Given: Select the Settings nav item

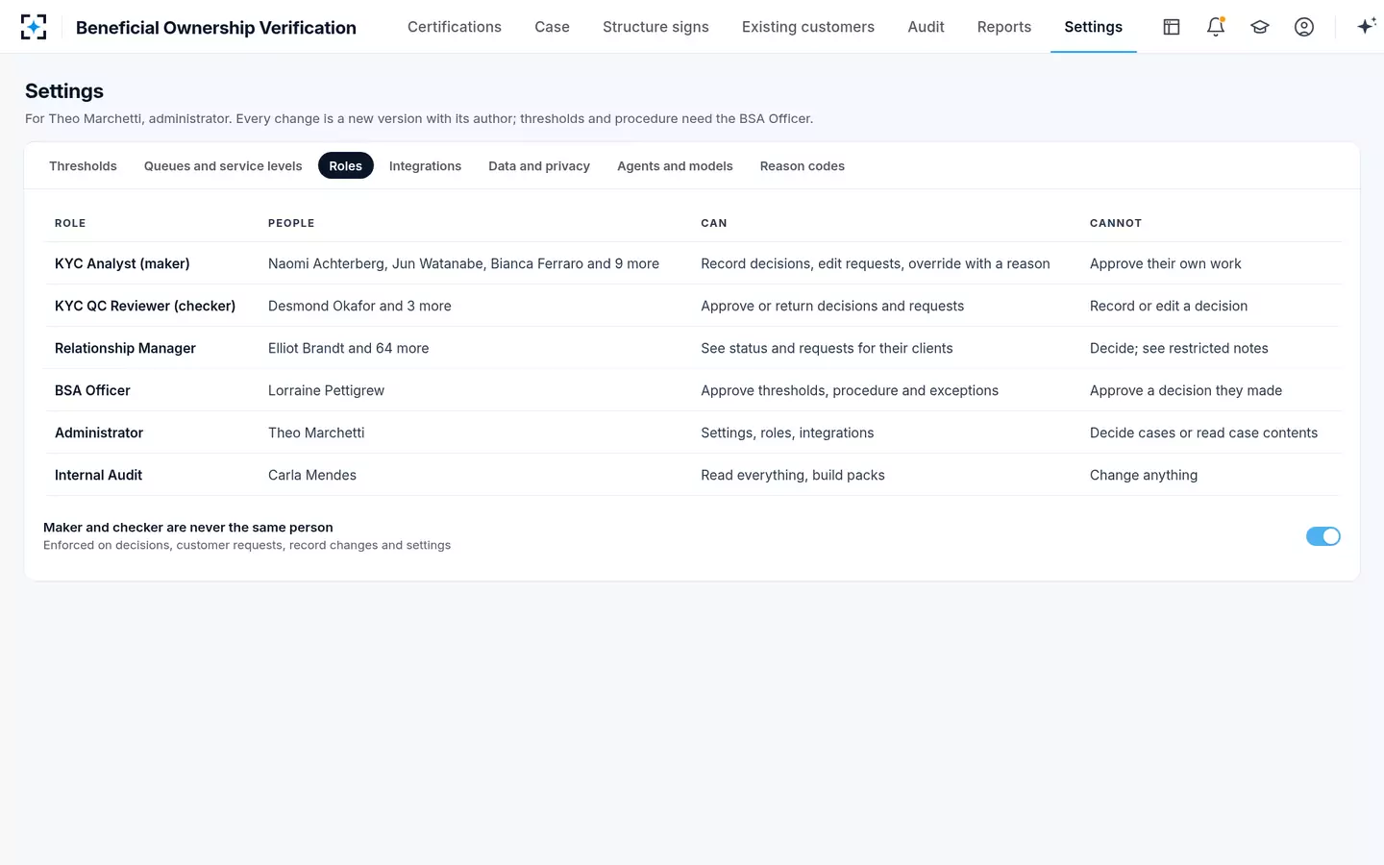Looking at the screenshot, I should pos(1094,27).
